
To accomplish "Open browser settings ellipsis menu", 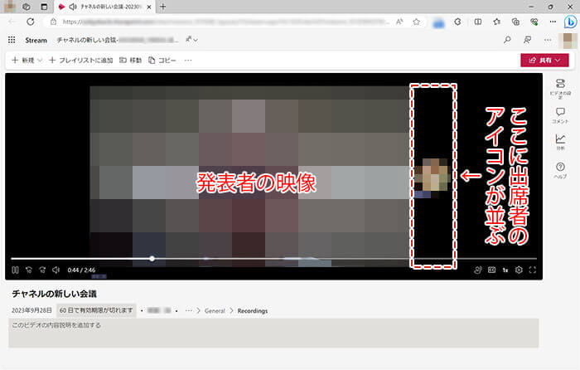I will (x=553, y=22).
